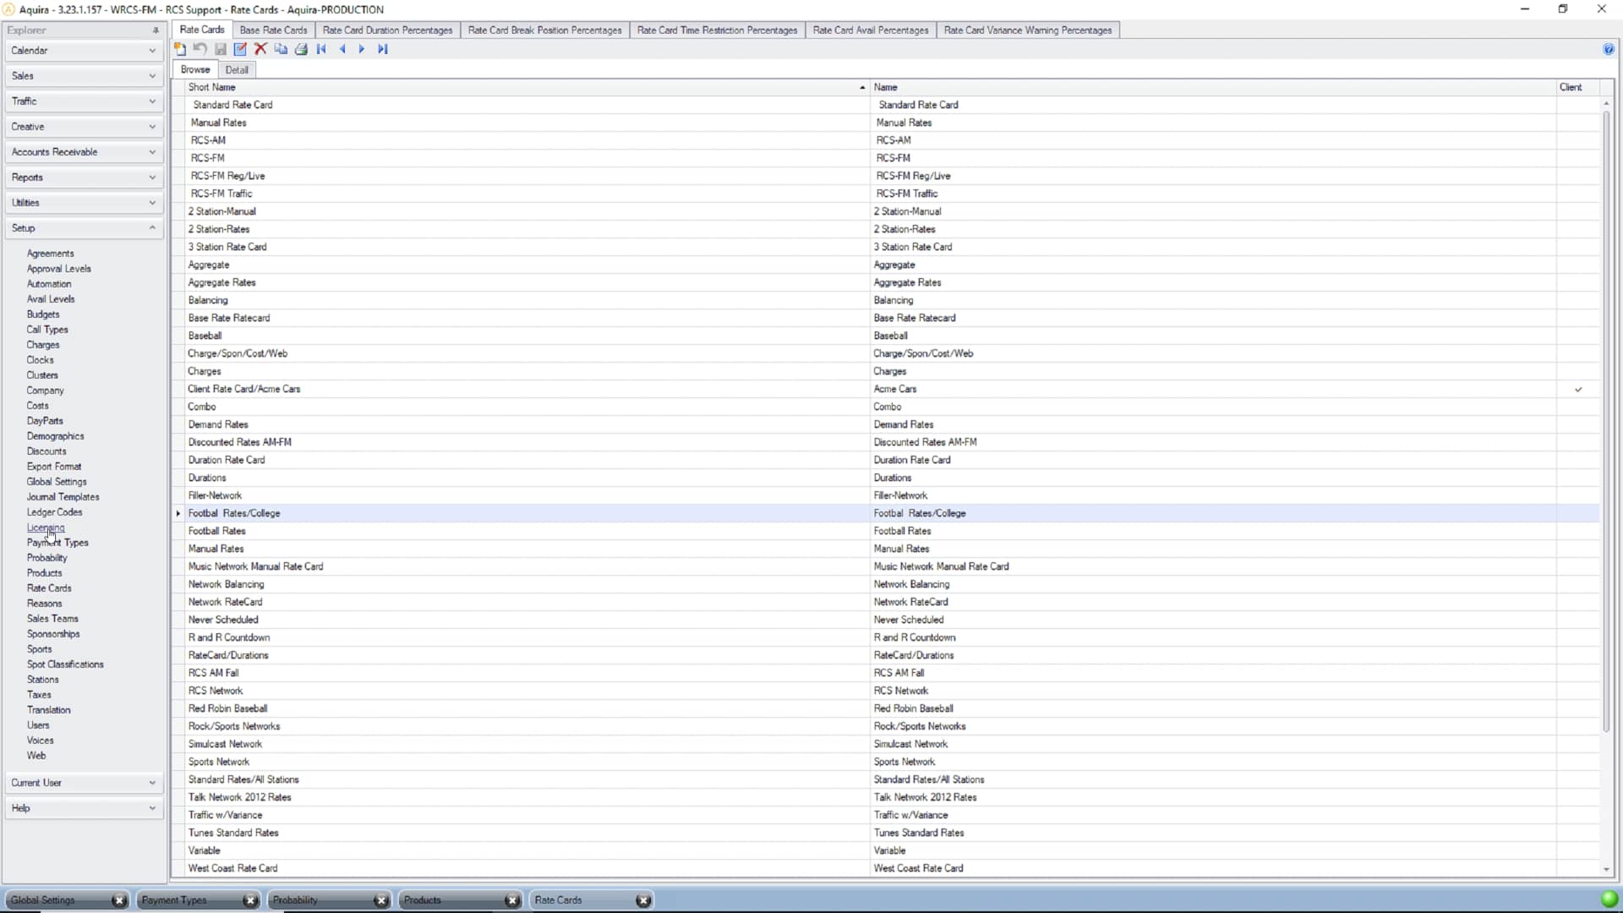Image resolution: width=1623 pixels, height=913 pixels.
Task: Click the Edit record pencil icon
Action: click(x=240, y=49)
